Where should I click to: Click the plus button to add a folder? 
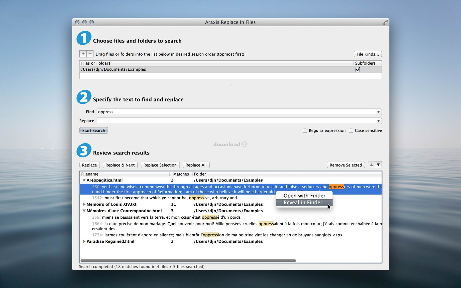83,54
